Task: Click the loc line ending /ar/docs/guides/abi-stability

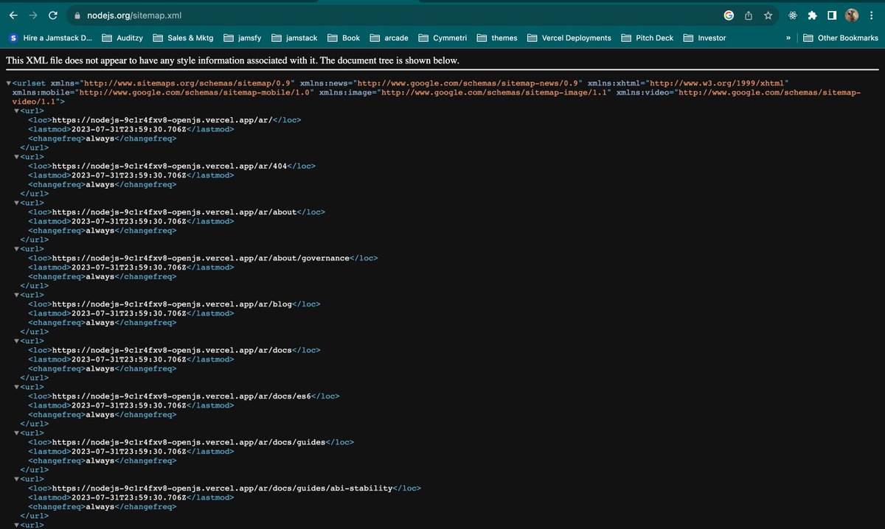Action: click(x=225, y=488)
